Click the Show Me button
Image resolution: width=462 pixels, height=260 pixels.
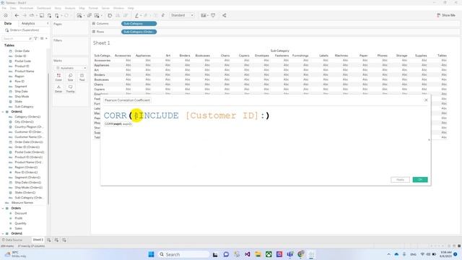[446, 15]
